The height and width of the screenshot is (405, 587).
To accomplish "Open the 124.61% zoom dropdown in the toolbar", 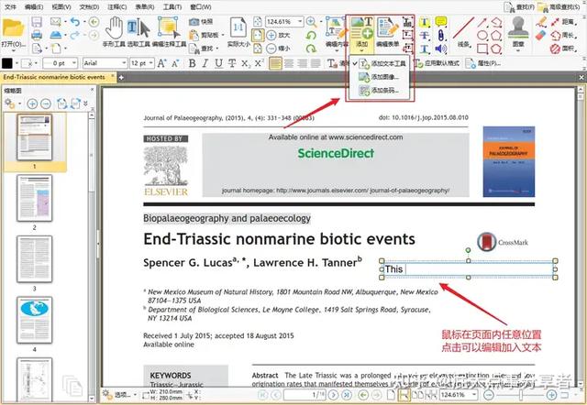I will pyautogui.click(x=300, y=22).
